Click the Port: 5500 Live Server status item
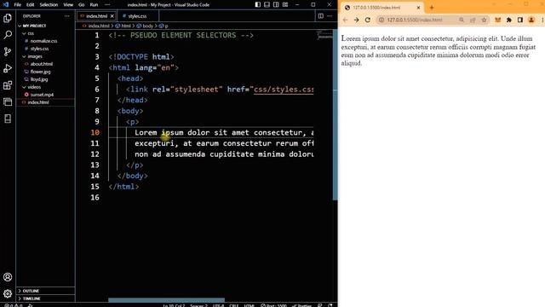 [273, 305]
